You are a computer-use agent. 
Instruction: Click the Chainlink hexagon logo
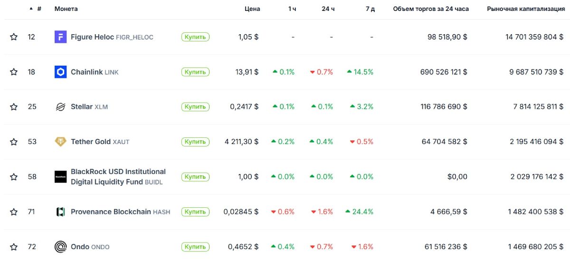click(x=60, y=72)
